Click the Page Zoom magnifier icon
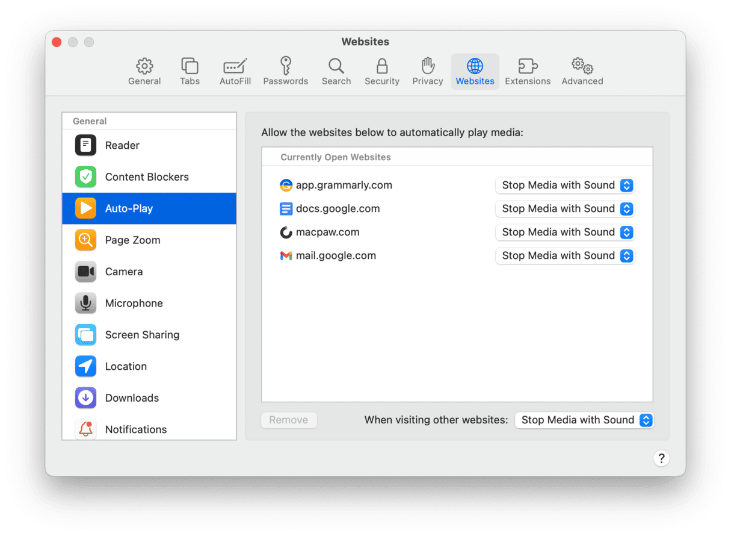The height and width of the screenshot is (536, 731). click(85, 240)
